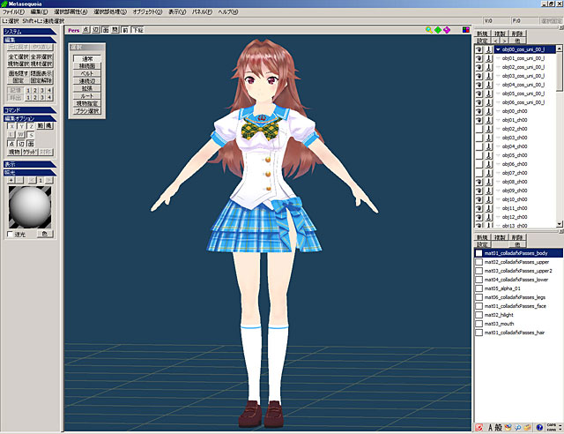Image resolution: width=564 pixels, height=434 pixels.
Task: Click the lock icon for obj03_cos_uni_00_l
Action: [x=488, y=76]
